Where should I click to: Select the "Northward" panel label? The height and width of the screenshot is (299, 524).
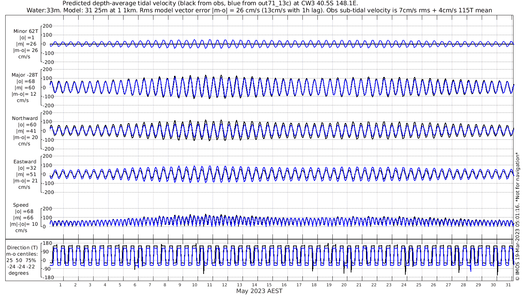click(x=25, y=118)
